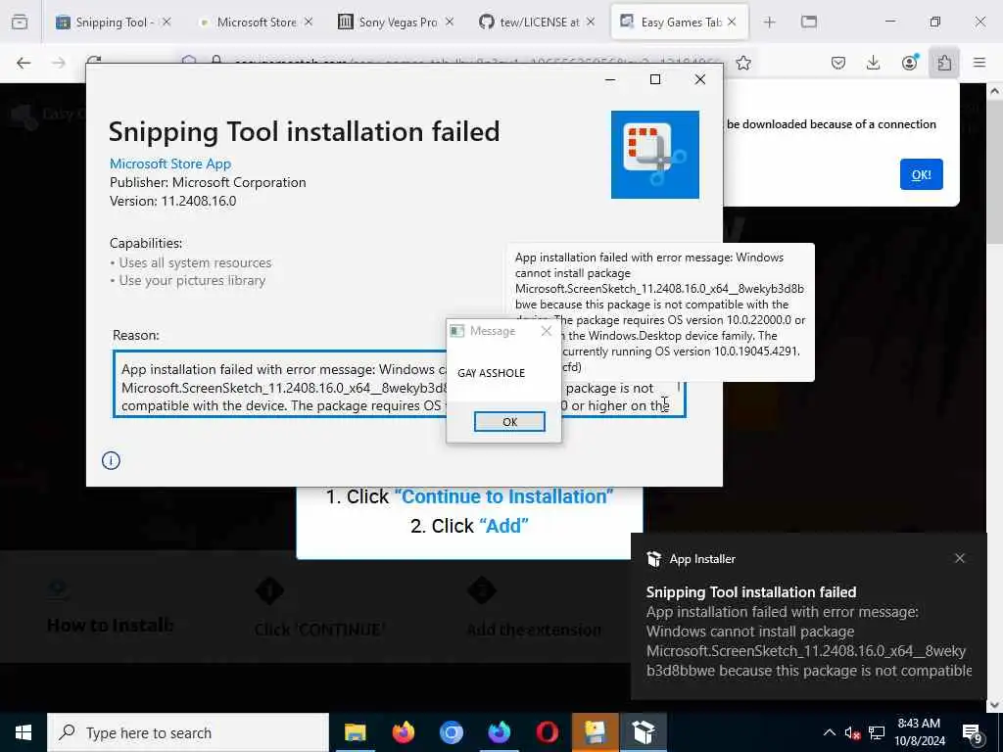1003x752 pixels.
Task: Click the info icon in App Installer
Action: (111, 460)
